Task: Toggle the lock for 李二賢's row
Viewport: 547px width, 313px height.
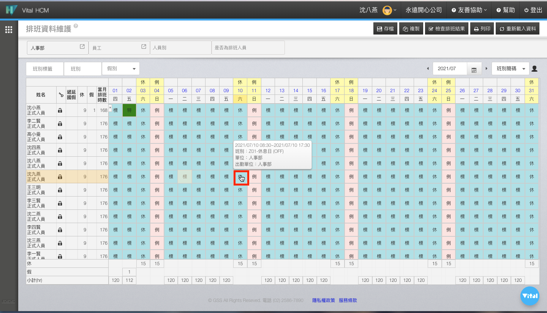Action: [60, 124]
